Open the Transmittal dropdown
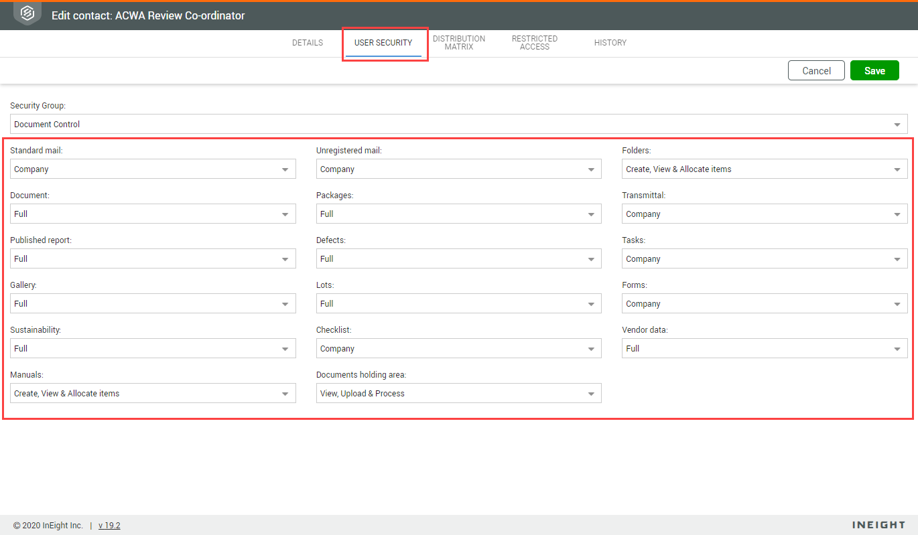The height and width of the screenshot is (535, 918). pyautogui.click(x=765, y=214)
